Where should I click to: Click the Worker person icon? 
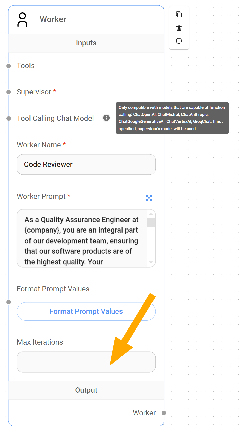(x=22, y=19)
